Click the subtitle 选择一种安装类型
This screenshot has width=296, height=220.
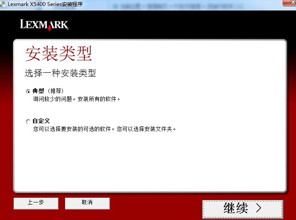60,73
